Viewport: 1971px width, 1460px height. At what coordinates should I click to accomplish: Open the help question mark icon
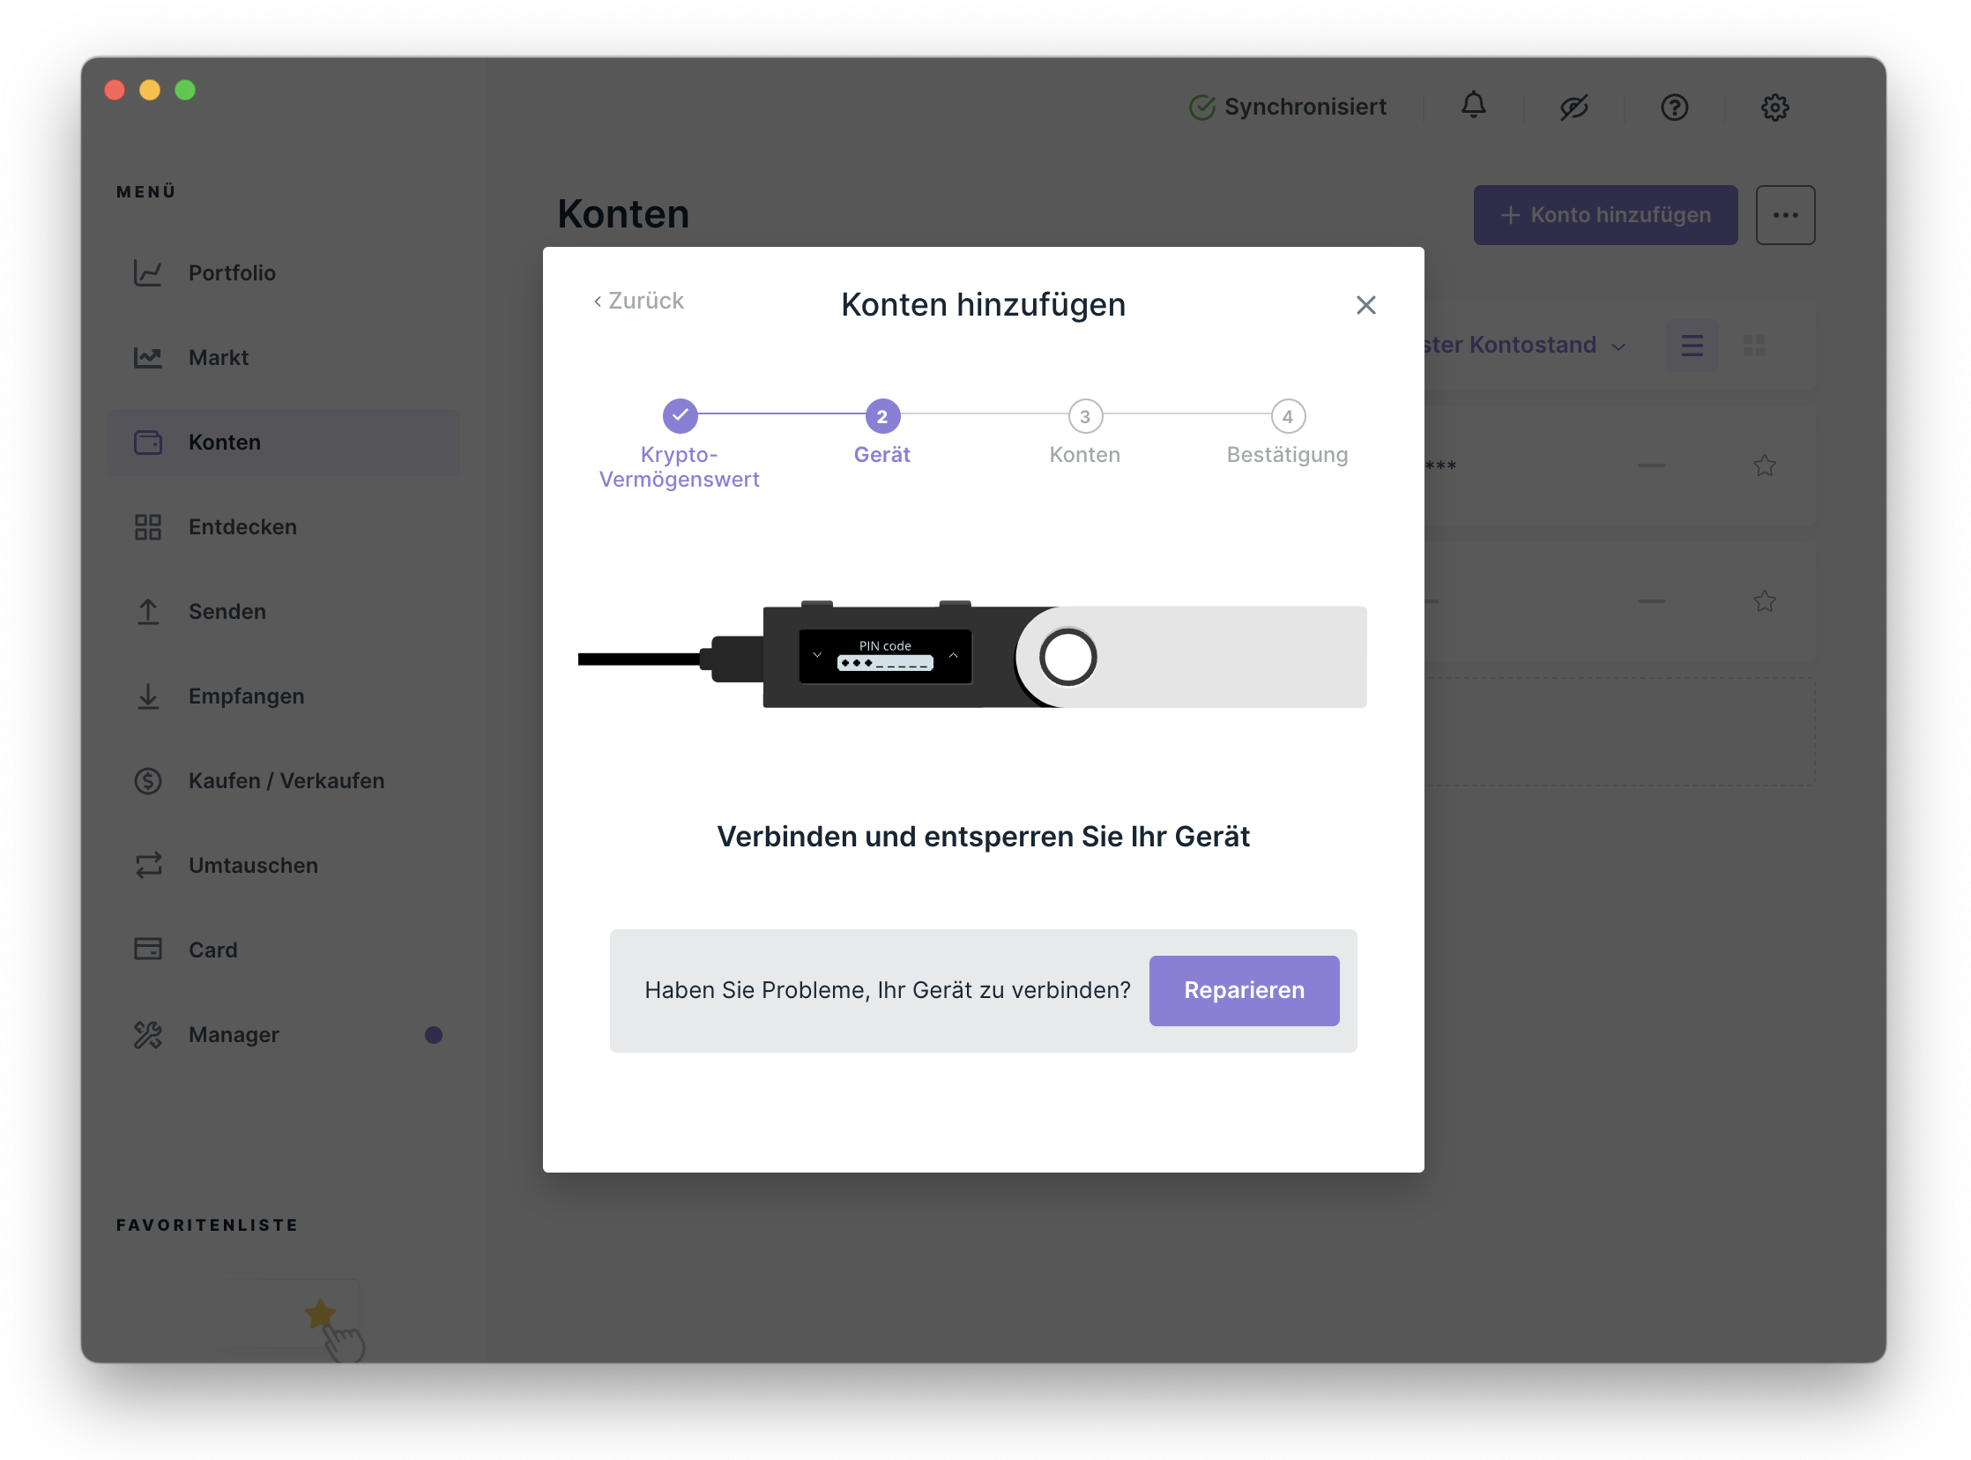click(x=1674, y=108)
